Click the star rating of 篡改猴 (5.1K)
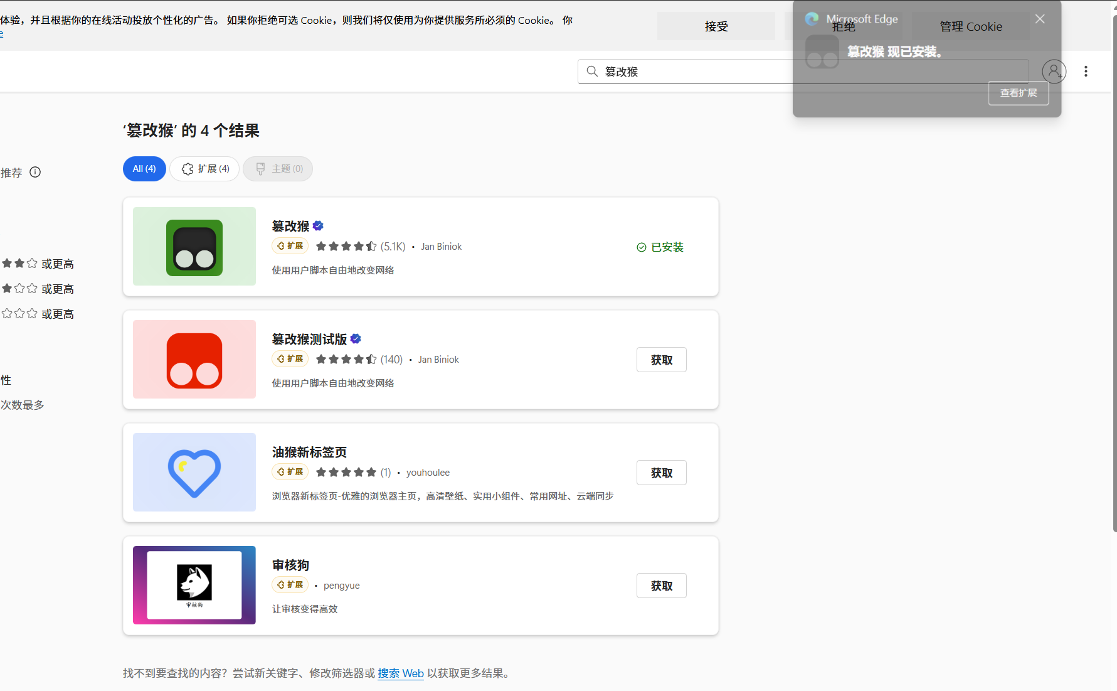The width and height of the screenshot is (1117, 691). (x=346, y=246)
